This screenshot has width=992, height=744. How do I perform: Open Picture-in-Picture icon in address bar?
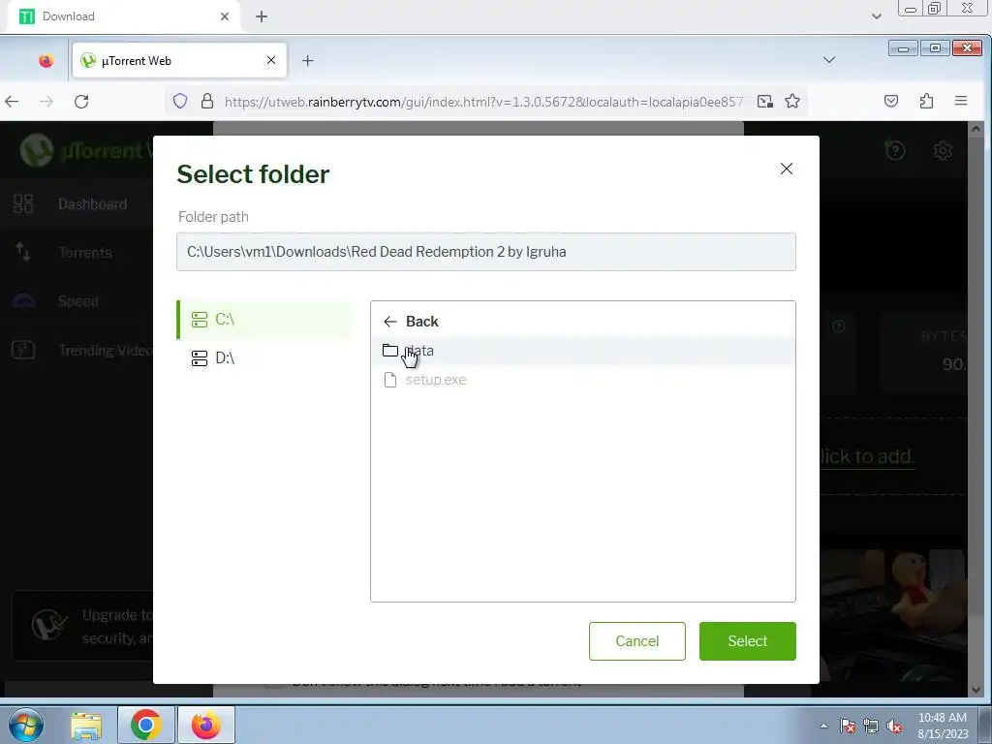(x=765, y=101)
